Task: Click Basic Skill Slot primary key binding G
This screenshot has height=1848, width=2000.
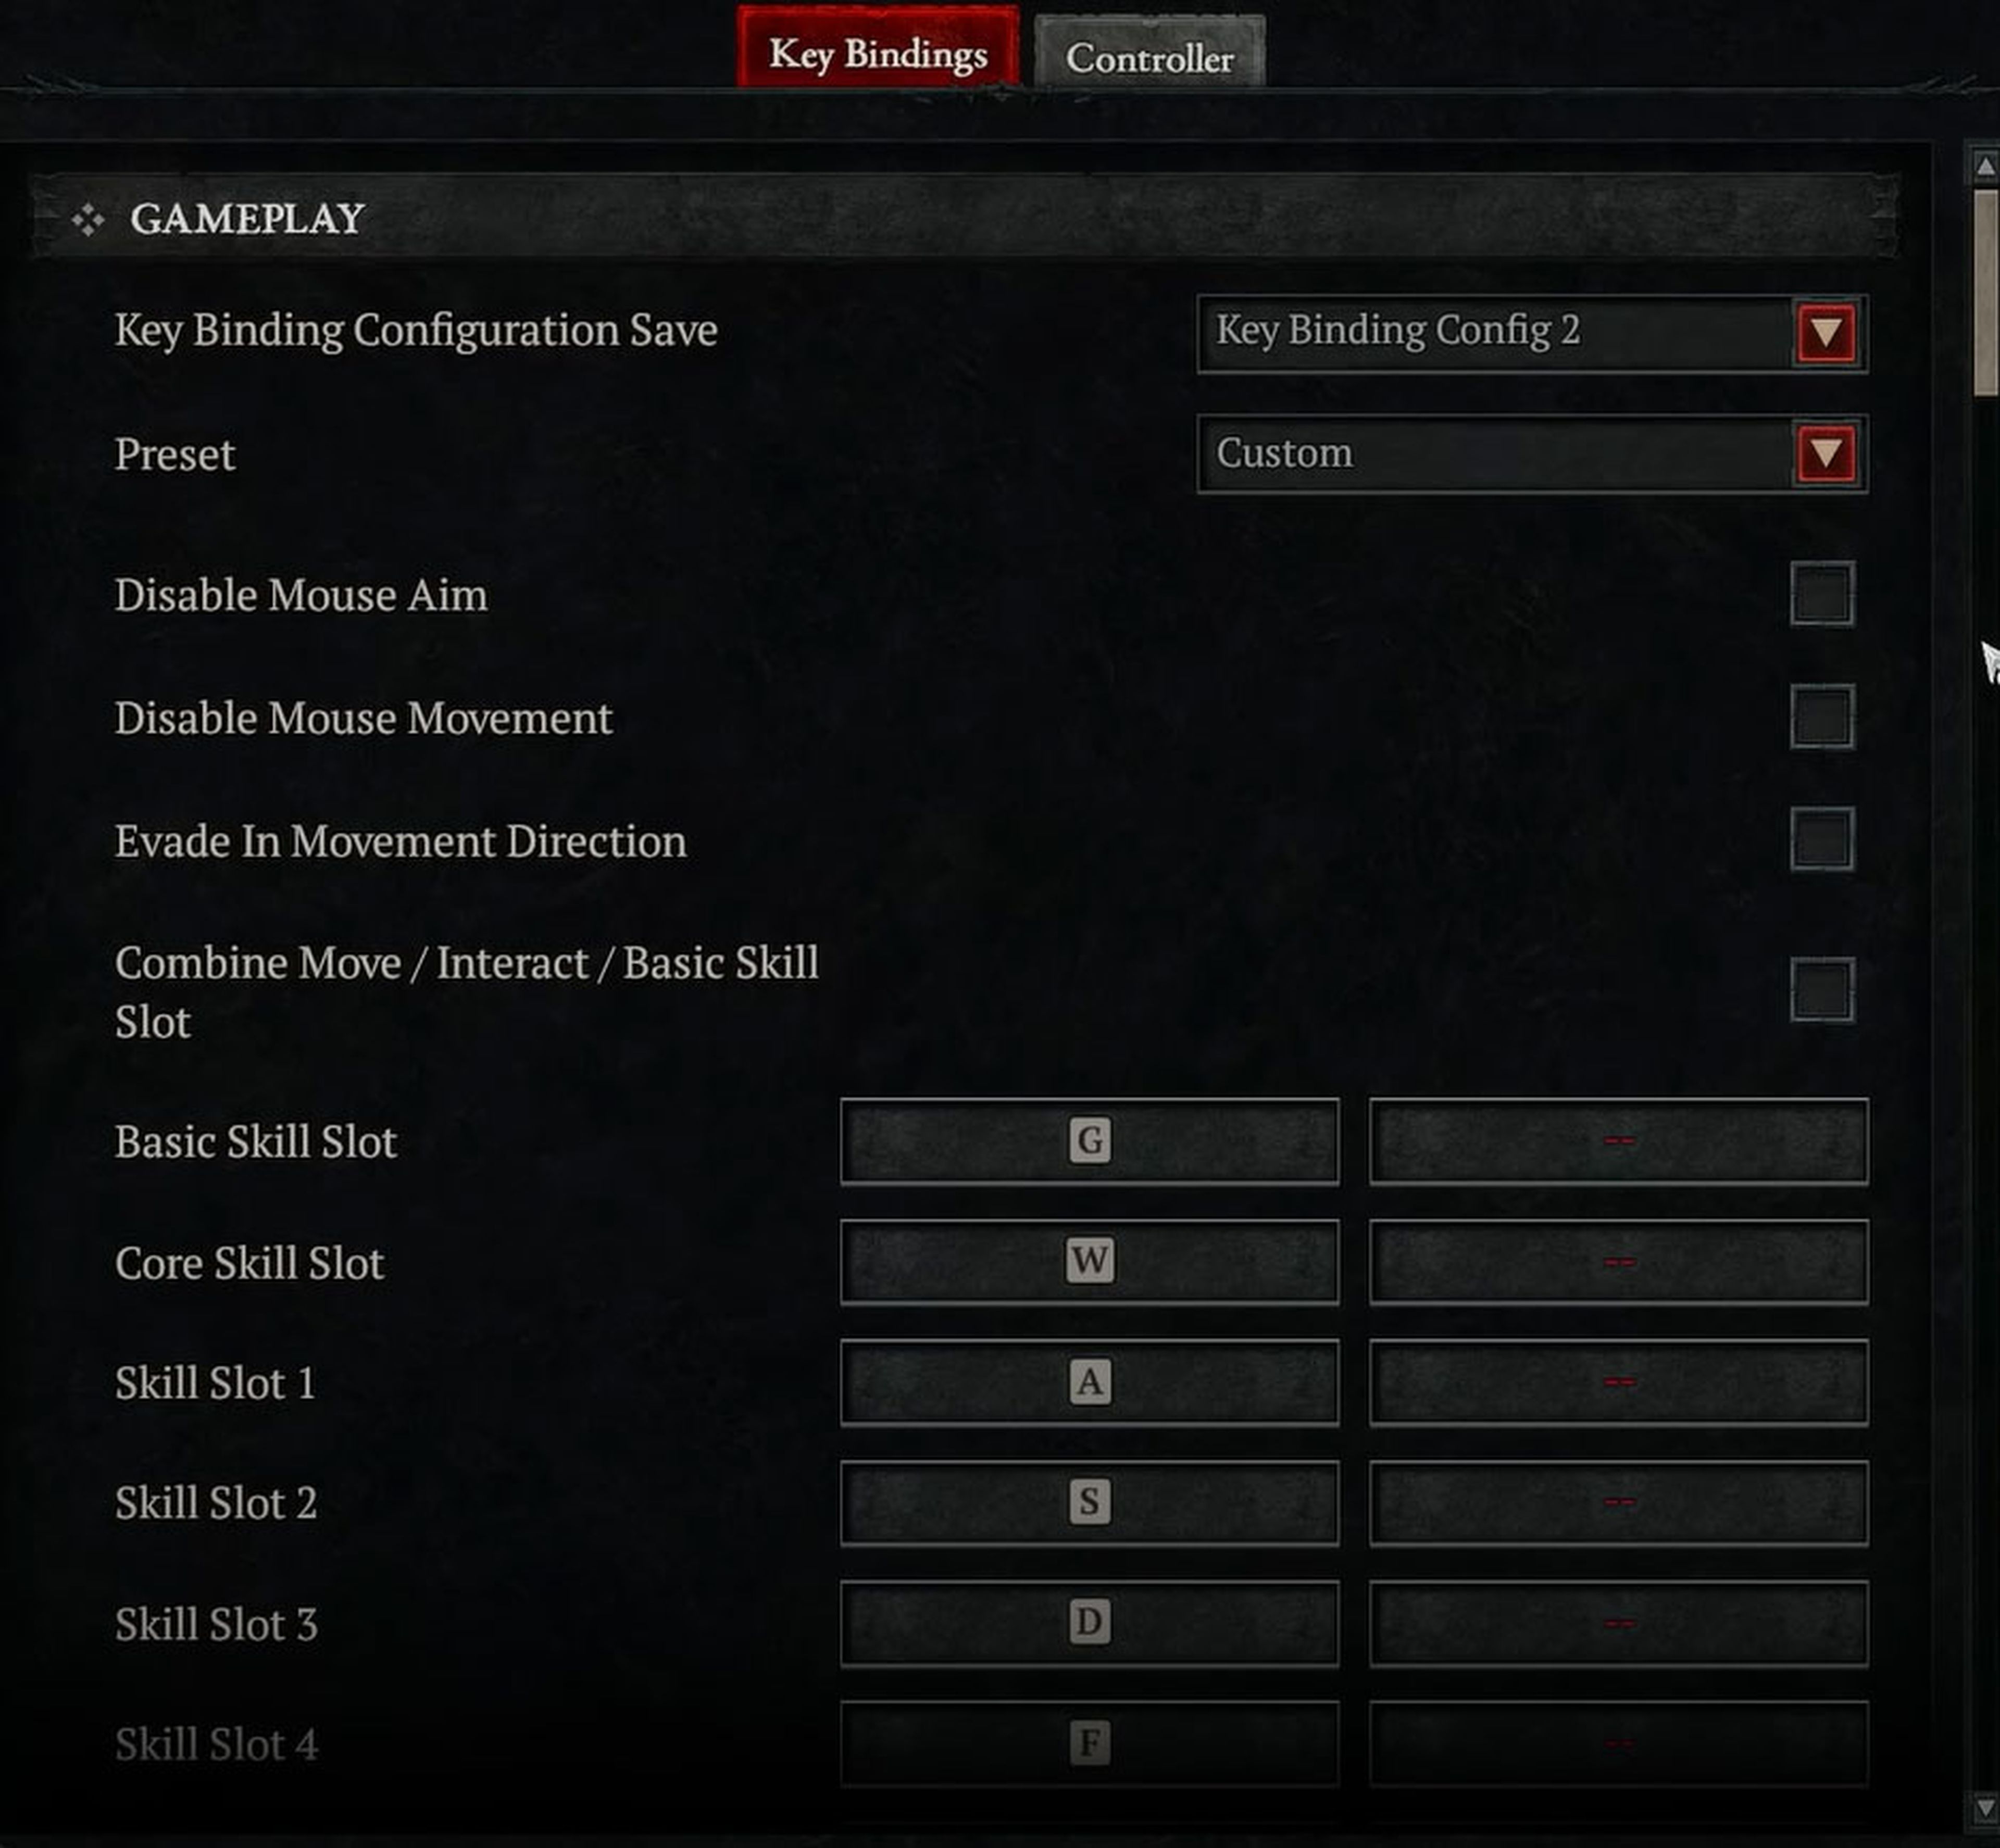Action: tap(1089, 1141)
